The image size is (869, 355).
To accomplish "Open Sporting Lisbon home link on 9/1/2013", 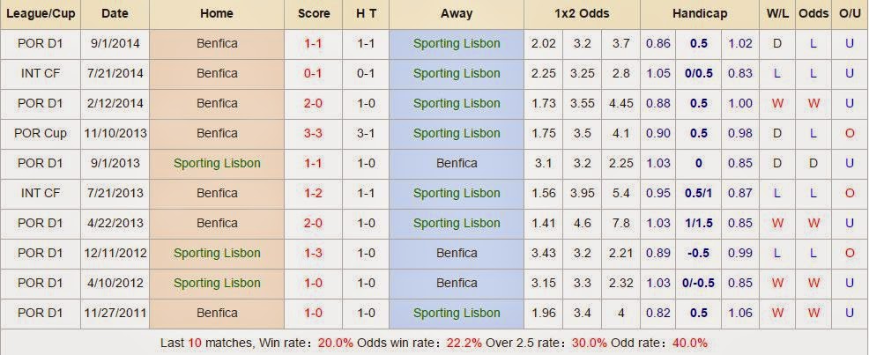I will click(217, 163).
